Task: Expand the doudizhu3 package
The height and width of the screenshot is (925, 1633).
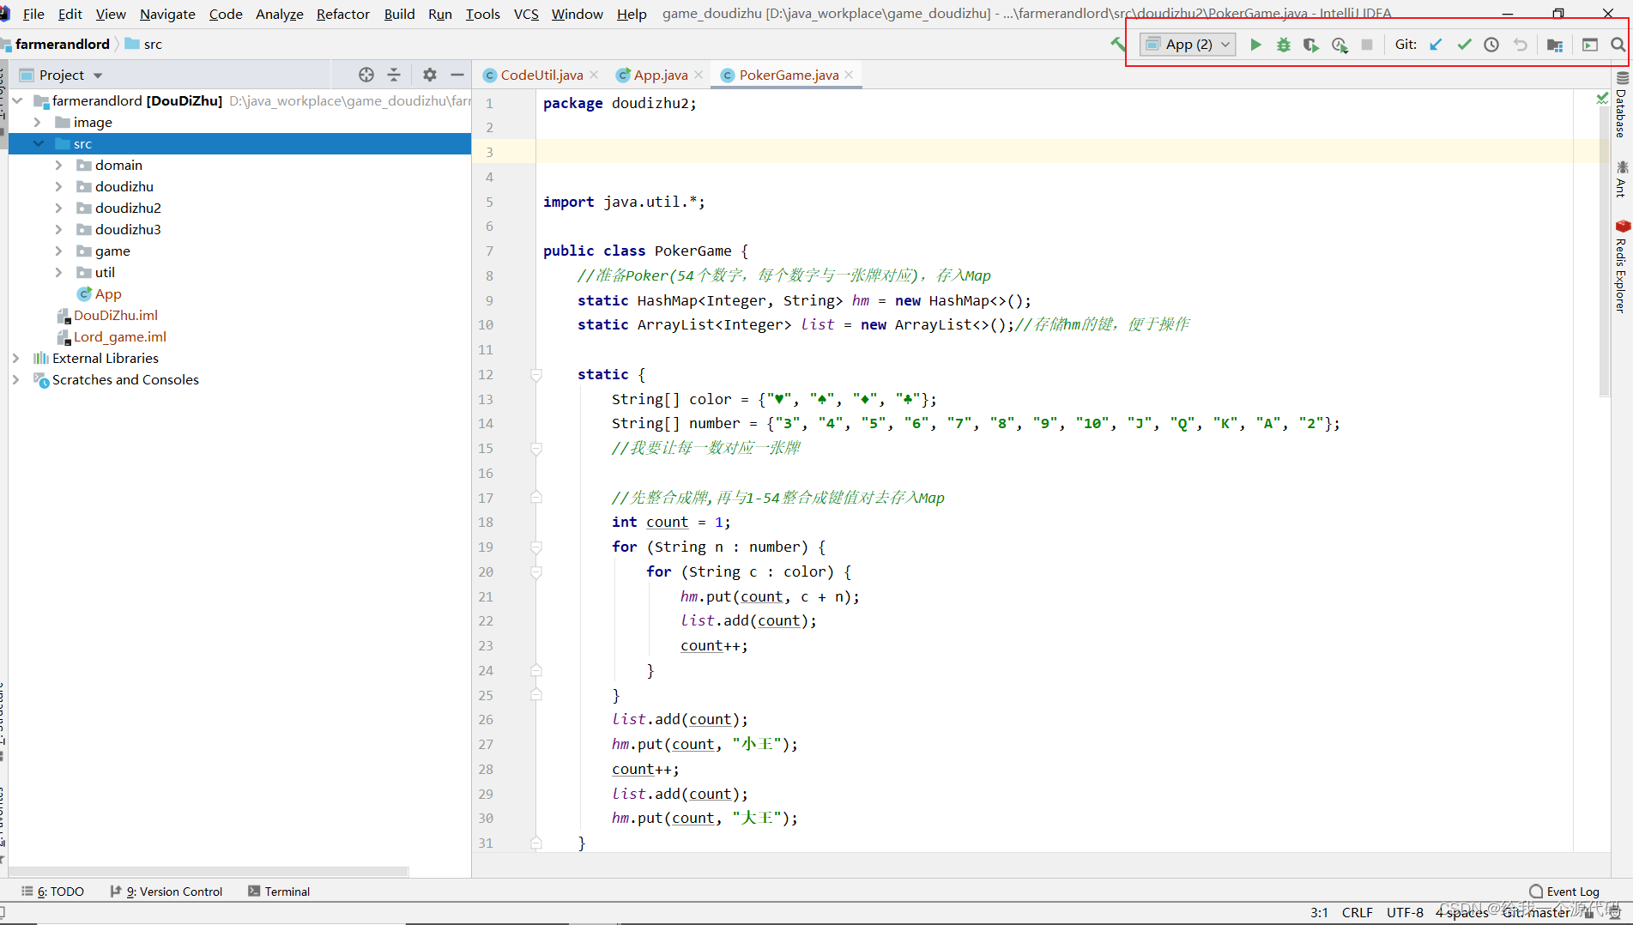Action: [58, 229]
